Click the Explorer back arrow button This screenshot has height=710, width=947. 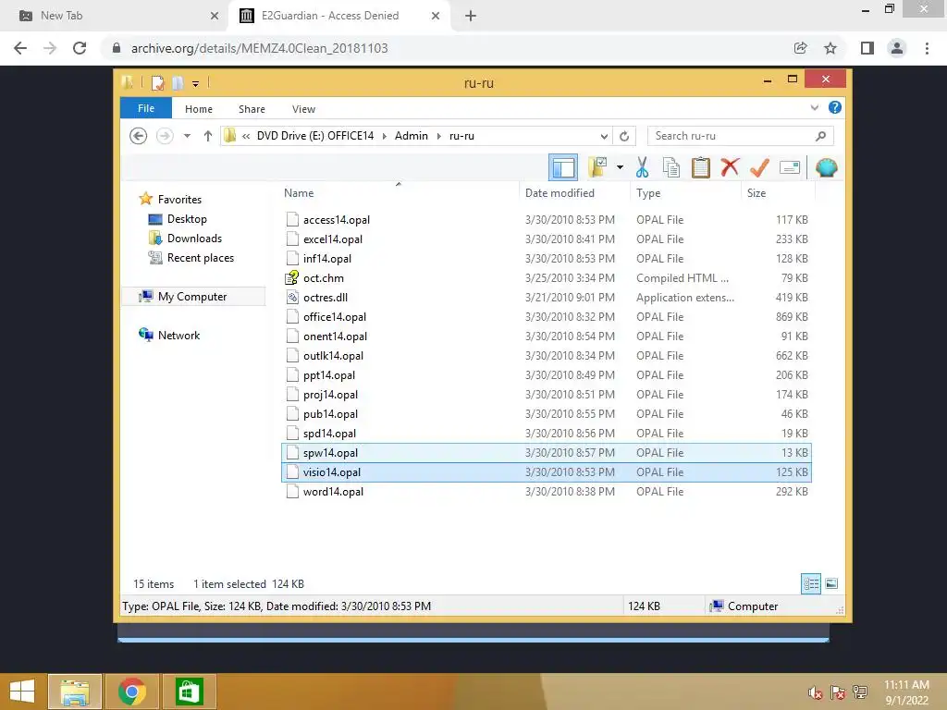139,136
